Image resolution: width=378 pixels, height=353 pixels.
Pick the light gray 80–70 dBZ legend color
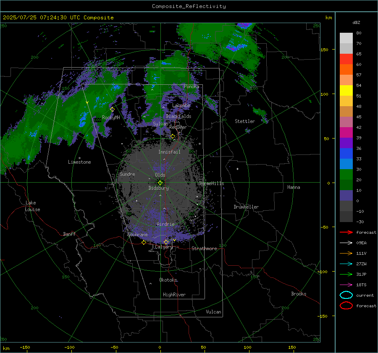(x=346, y=38)
